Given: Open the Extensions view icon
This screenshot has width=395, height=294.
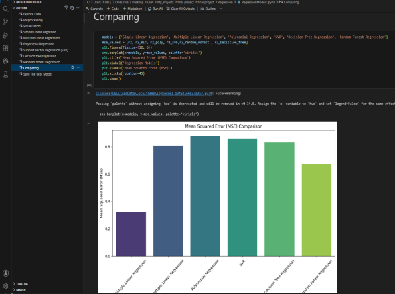Looking at the screenshot, I should 5,48.
